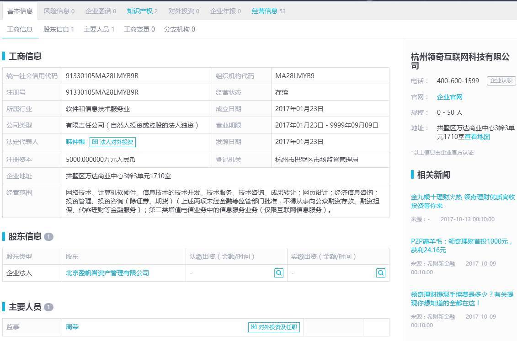
Task: Click supervisor 周荣 name link
Action: click(72, 327)
